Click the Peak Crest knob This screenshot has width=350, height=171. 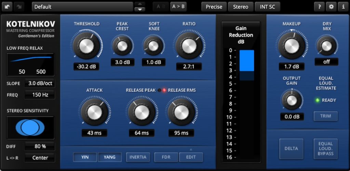point(122,46)
